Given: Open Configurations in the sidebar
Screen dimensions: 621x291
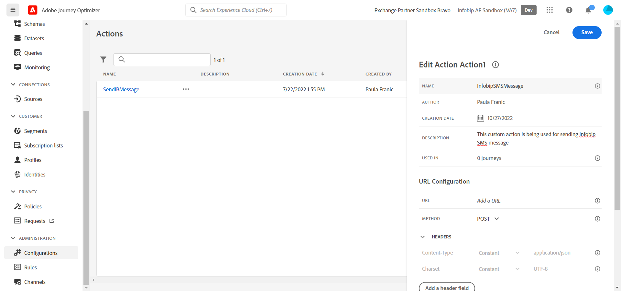Looking at the screenshot, I should (x=41, y=253).
